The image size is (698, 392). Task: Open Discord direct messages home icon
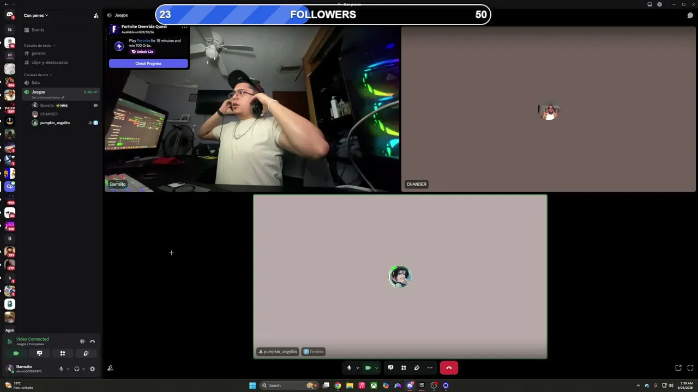point(9,15)
